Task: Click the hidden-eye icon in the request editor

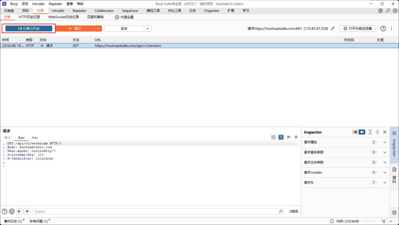Action: coord(273,137)
